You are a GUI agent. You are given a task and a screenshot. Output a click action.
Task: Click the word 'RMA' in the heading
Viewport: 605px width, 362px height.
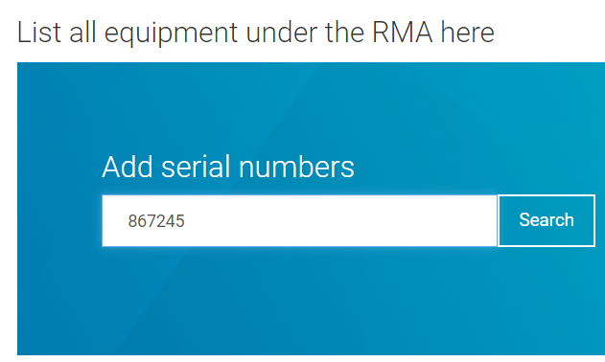coord(402,33)
